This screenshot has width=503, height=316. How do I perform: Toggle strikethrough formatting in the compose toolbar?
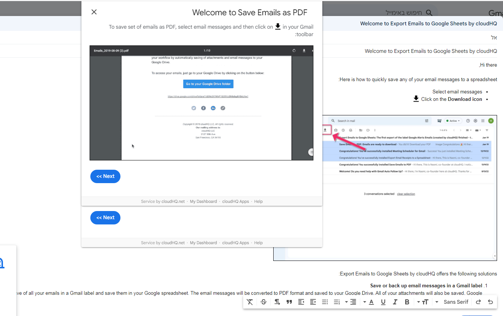264,302
